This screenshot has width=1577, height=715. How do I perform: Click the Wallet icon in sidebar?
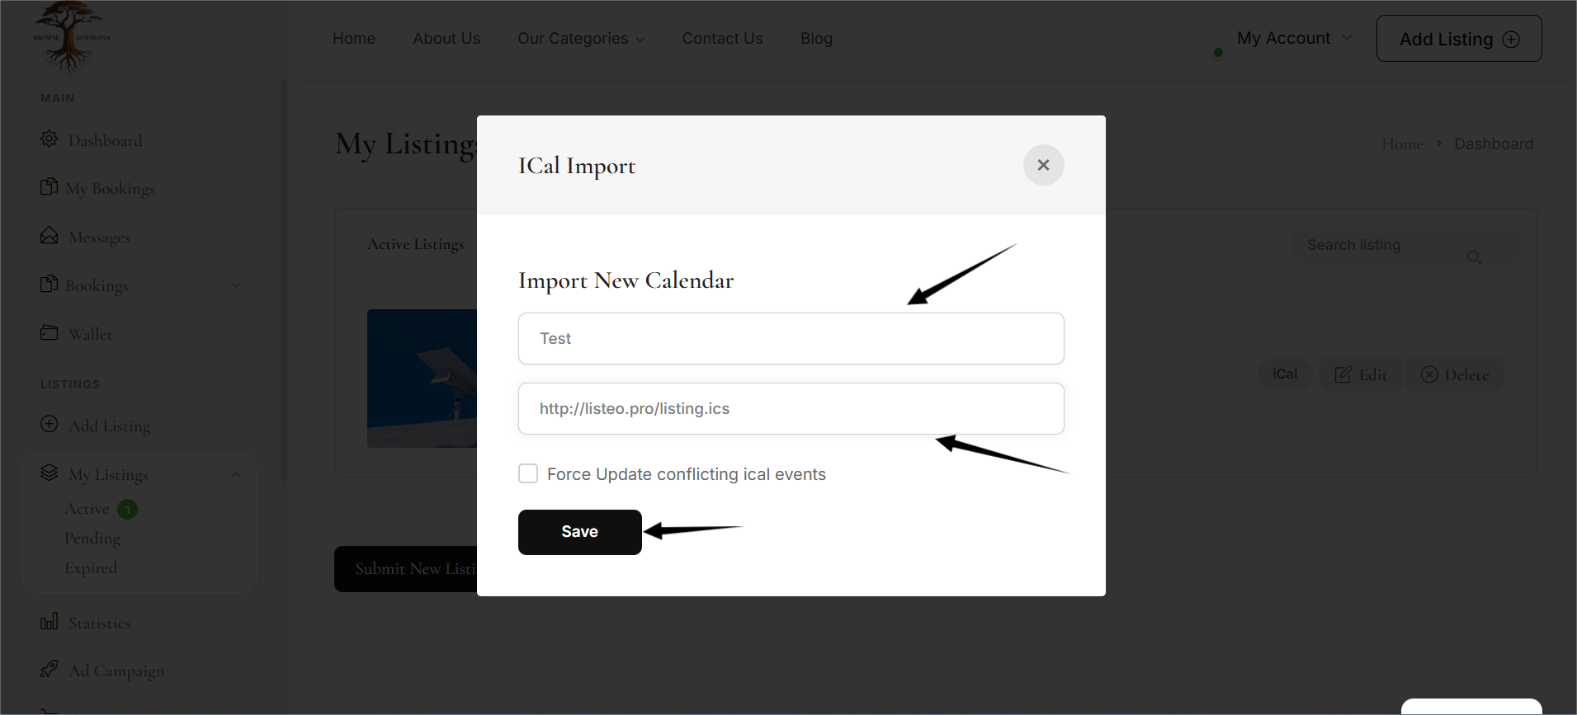50,332
